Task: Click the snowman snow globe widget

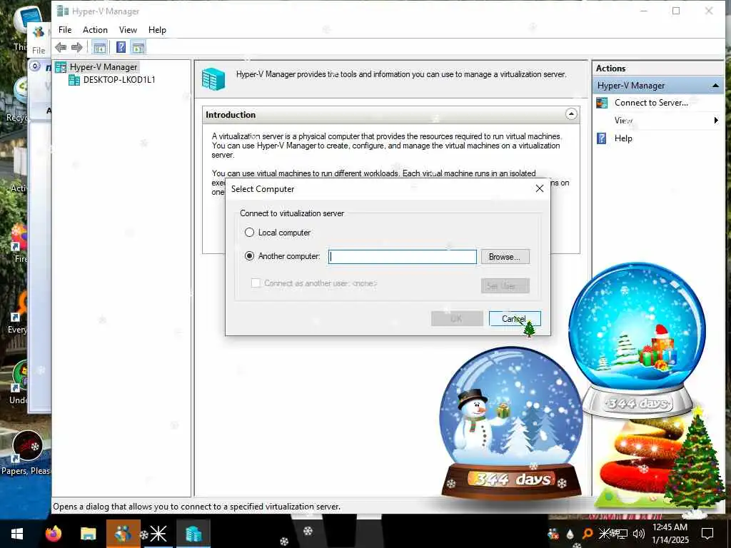Action: pyautogui.click(x=511, y=422)
